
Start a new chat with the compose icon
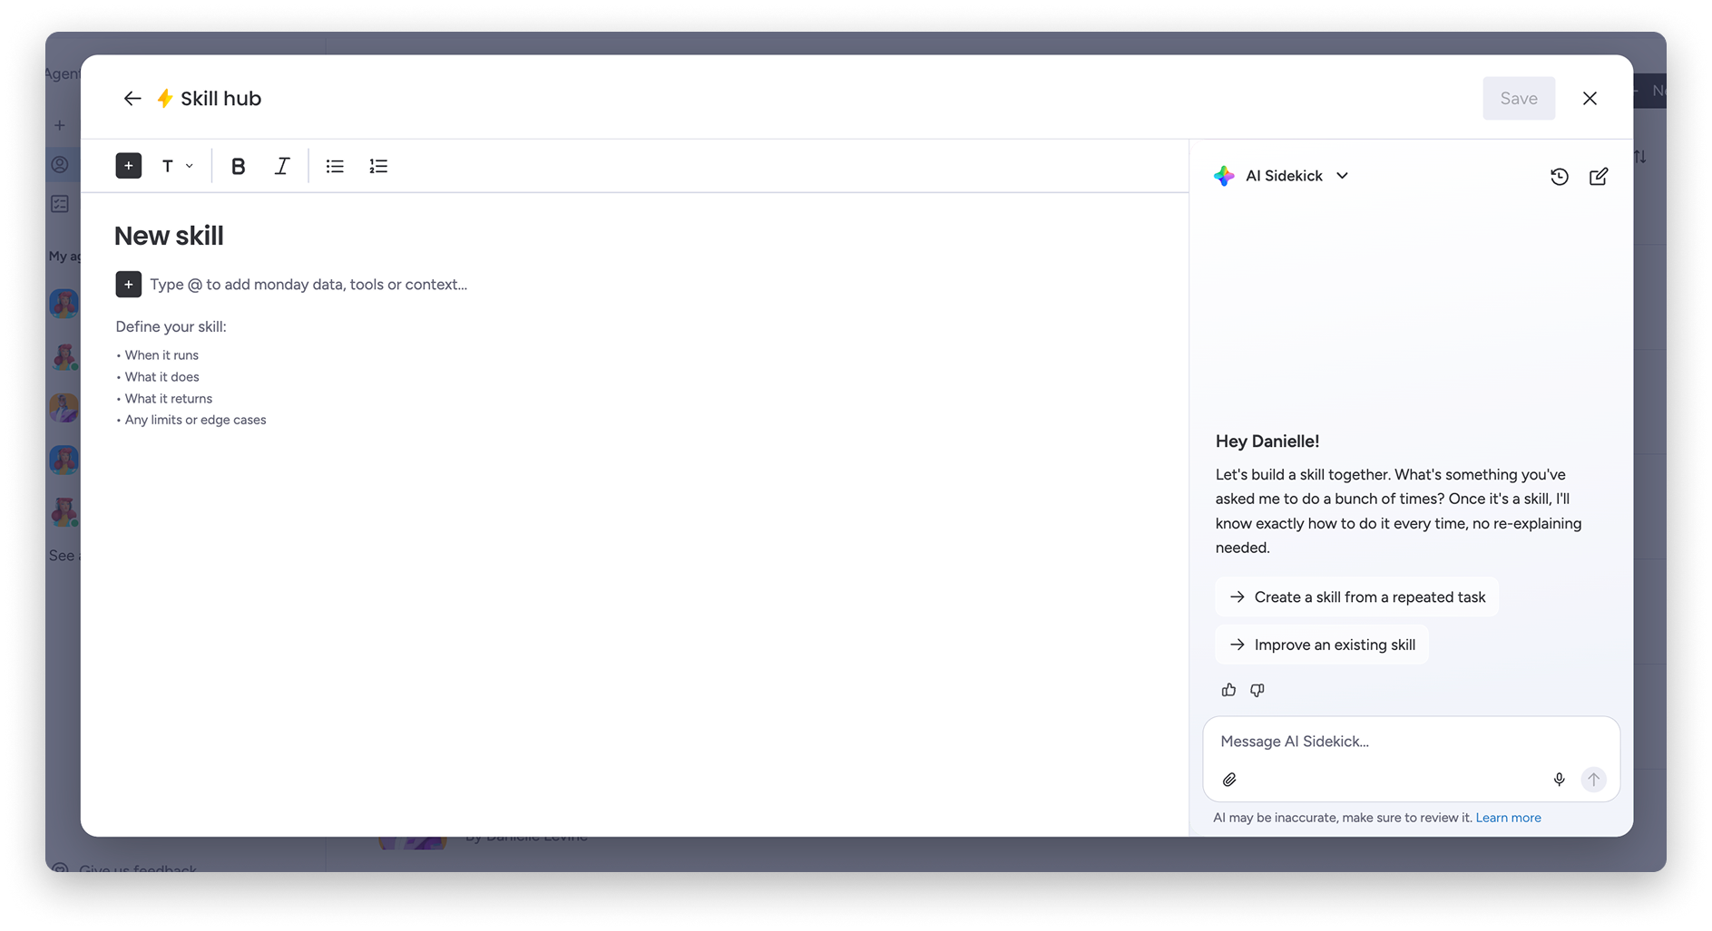coord(1599,177)
